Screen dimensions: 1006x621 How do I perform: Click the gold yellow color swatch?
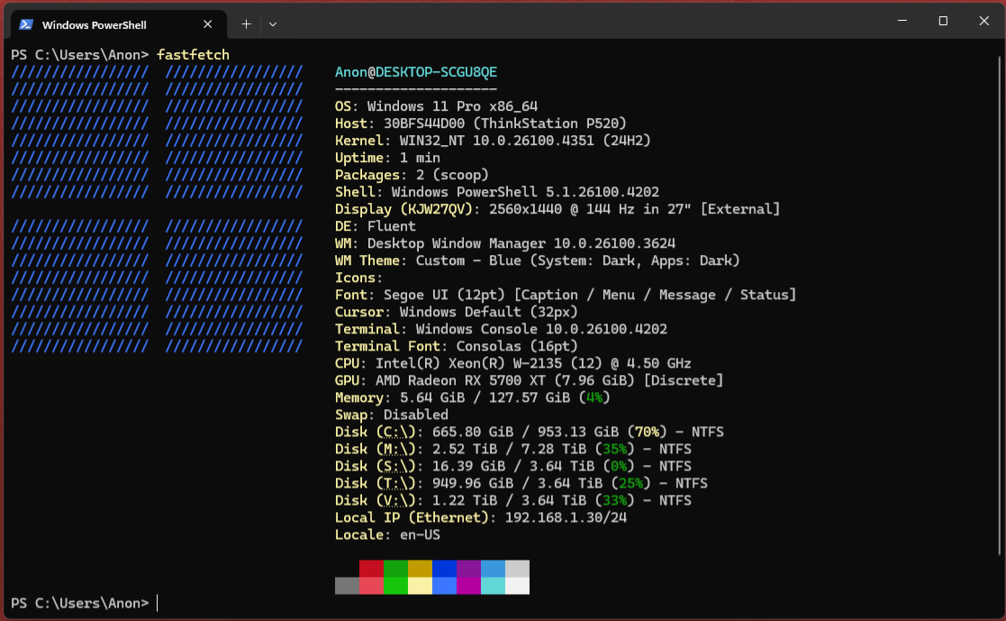(x=421, y=569)
